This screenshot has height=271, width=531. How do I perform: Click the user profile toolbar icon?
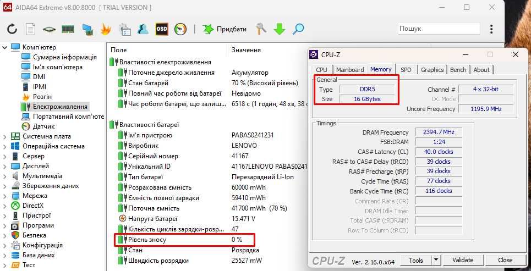click(143, 30)
